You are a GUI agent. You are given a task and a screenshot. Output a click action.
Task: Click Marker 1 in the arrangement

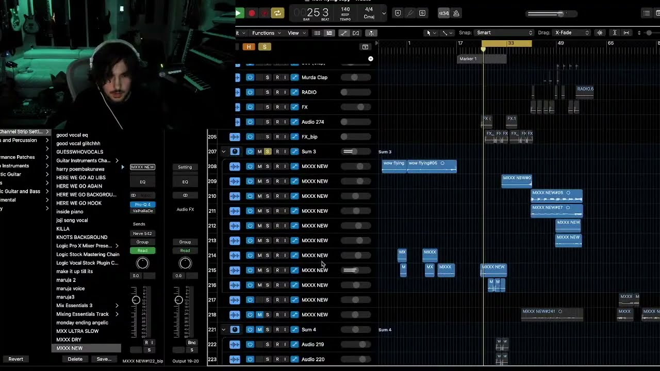[x=482, y=59]
